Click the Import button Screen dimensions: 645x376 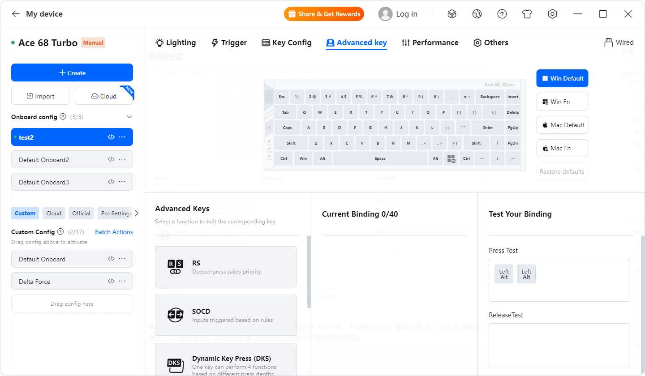pyautogui.click(x=40, y=96)
